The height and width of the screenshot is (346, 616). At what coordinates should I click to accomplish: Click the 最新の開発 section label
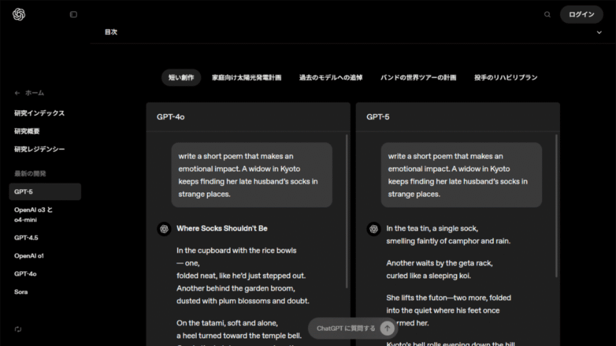coord(30,174)
